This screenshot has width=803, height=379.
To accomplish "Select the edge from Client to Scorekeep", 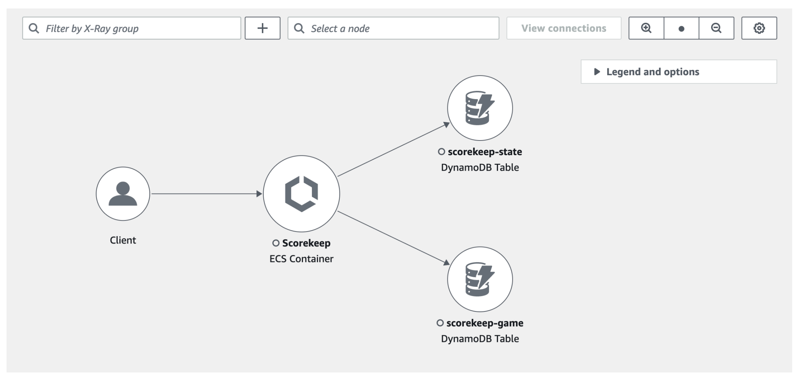I will (207, 194).
